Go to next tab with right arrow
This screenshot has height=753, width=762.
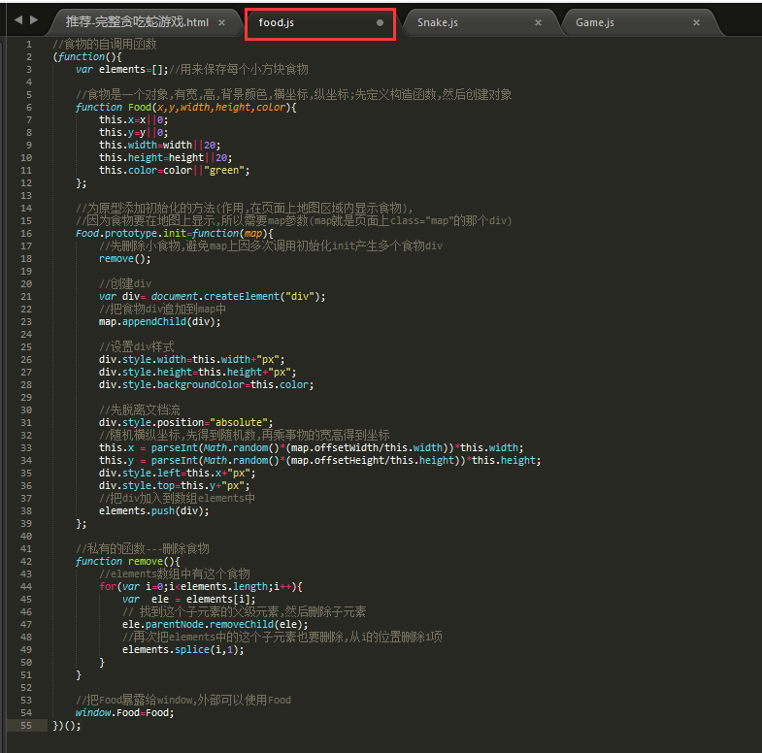click(x=34, y=20)
